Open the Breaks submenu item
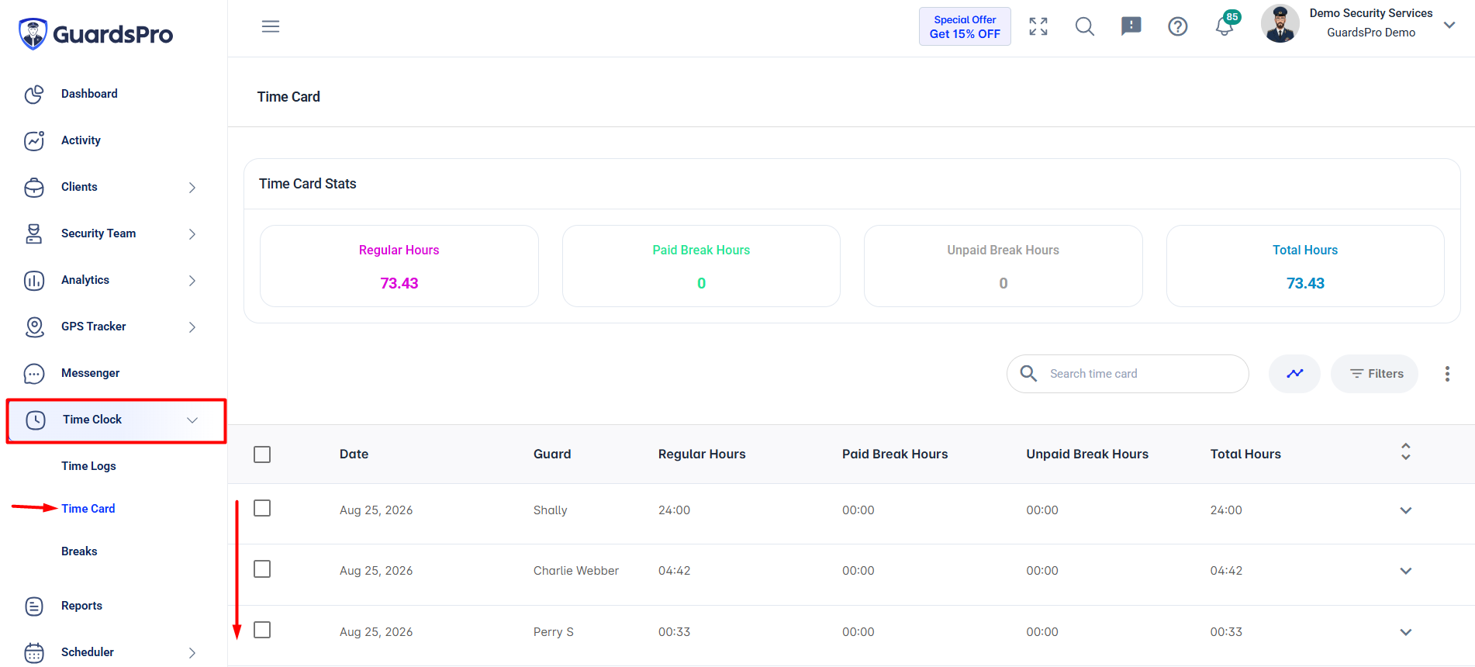Screen dimensions: 1475x667 click(x=79, y=551)
